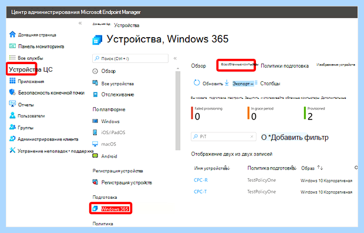Viewport: 364px width, 233px height.
Task: Click the In grace period count tile
Action: coord(261,113)
